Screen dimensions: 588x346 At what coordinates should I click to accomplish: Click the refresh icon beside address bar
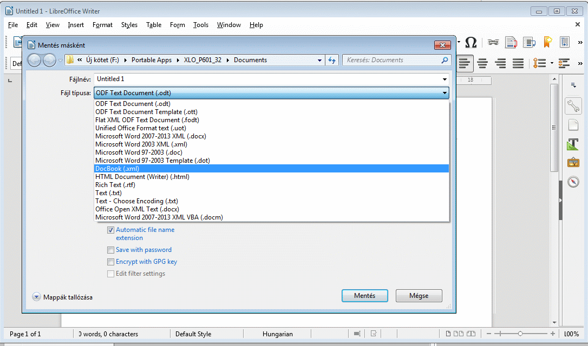coord(332,60)
